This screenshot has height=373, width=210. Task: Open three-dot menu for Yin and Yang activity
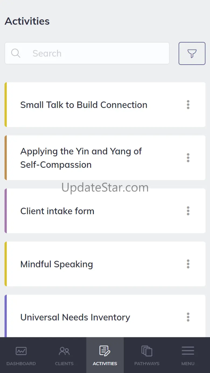click(188, 158)
